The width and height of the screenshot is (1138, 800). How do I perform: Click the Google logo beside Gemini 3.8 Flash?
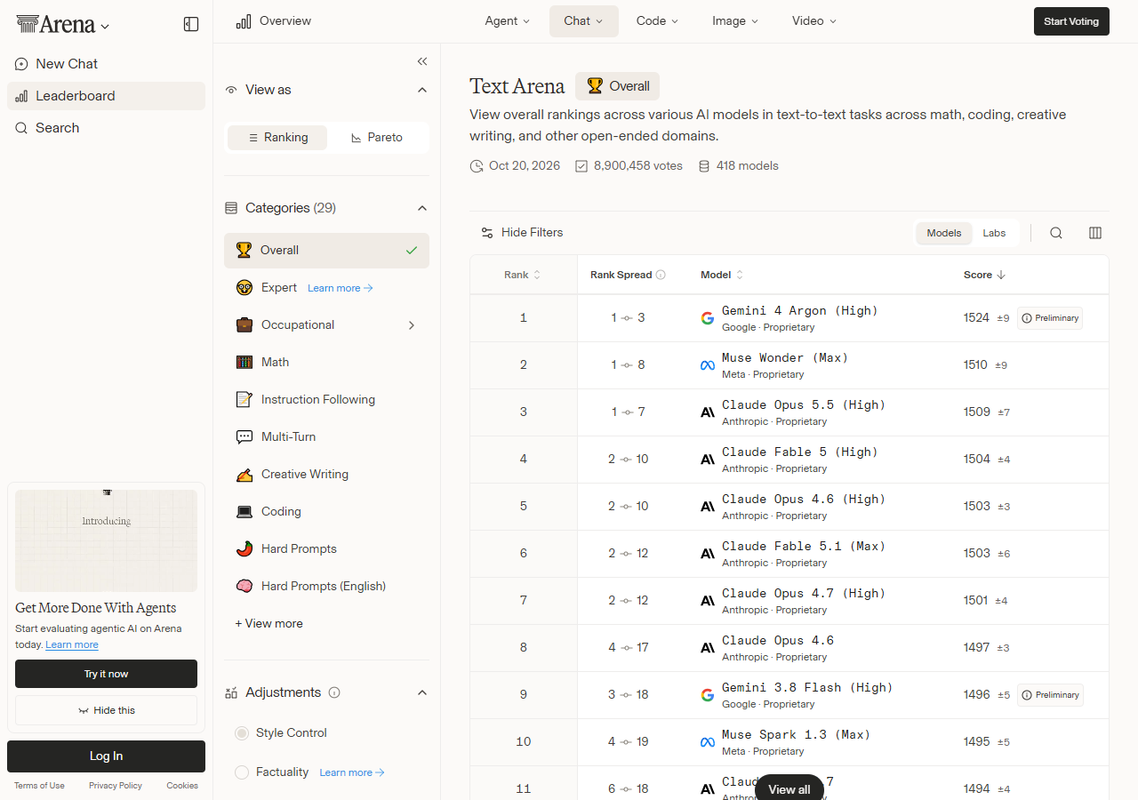708,695
